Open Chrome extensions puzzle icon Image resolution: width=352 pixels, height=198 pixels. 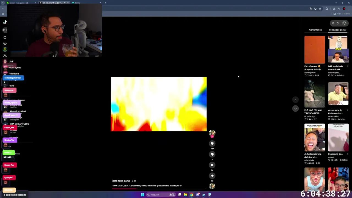click(327, 9)
